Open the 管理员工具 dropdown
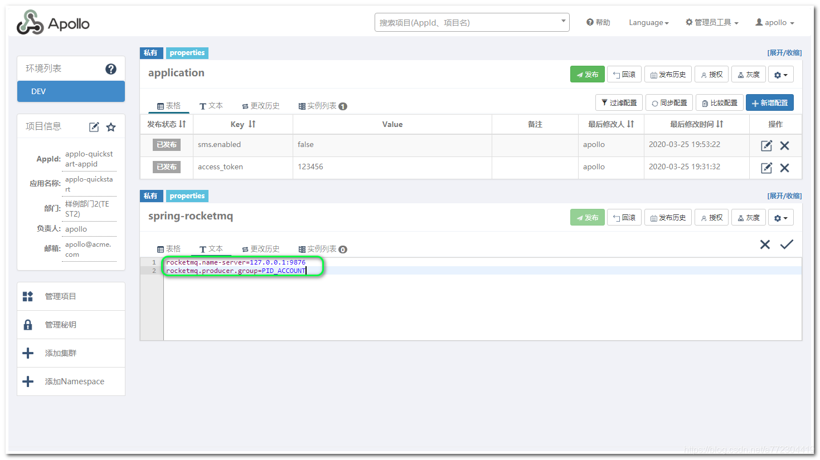This screenshot has height=460, width=820. [x=712, y=22]
